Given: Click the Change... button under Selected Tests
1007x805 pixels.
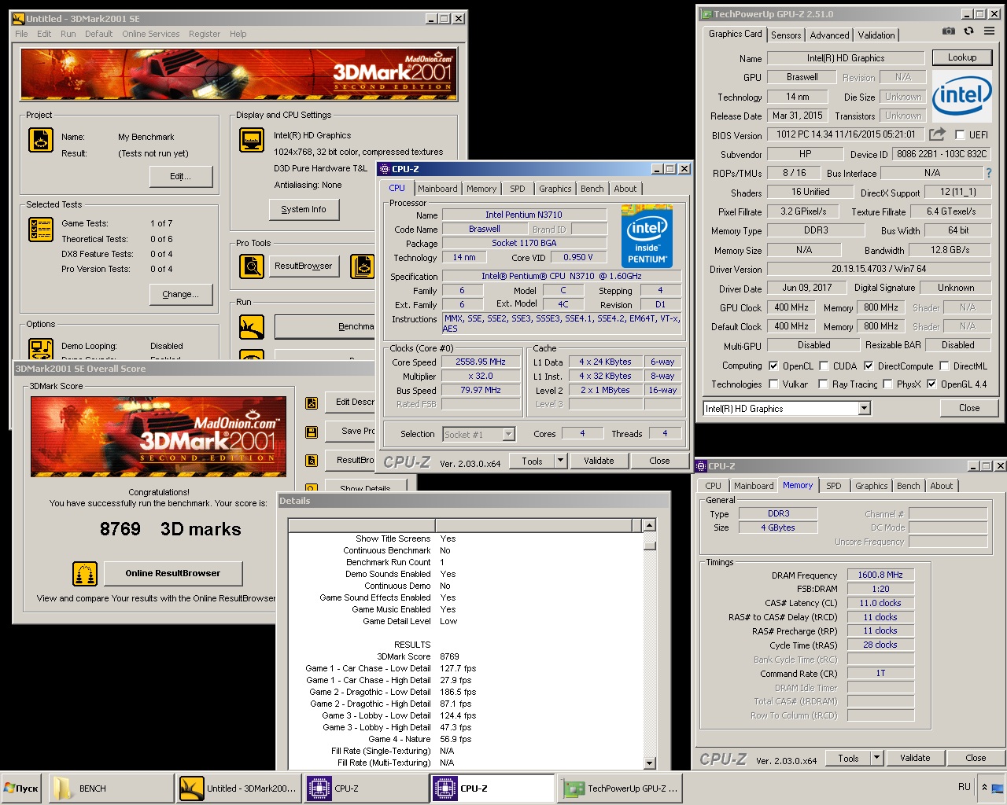Looking at the screenshot, I should 181,294.
